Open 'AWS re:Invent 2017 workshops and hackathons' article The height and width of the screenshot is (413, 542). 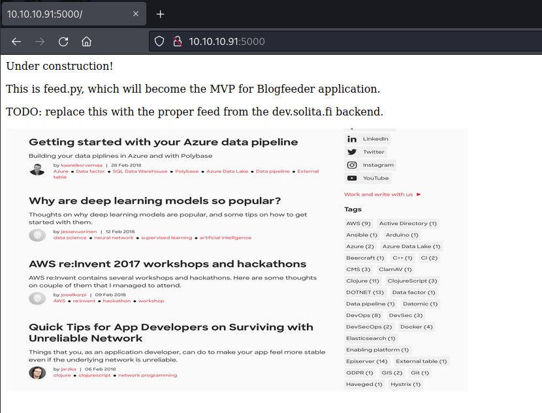(167, 264)
